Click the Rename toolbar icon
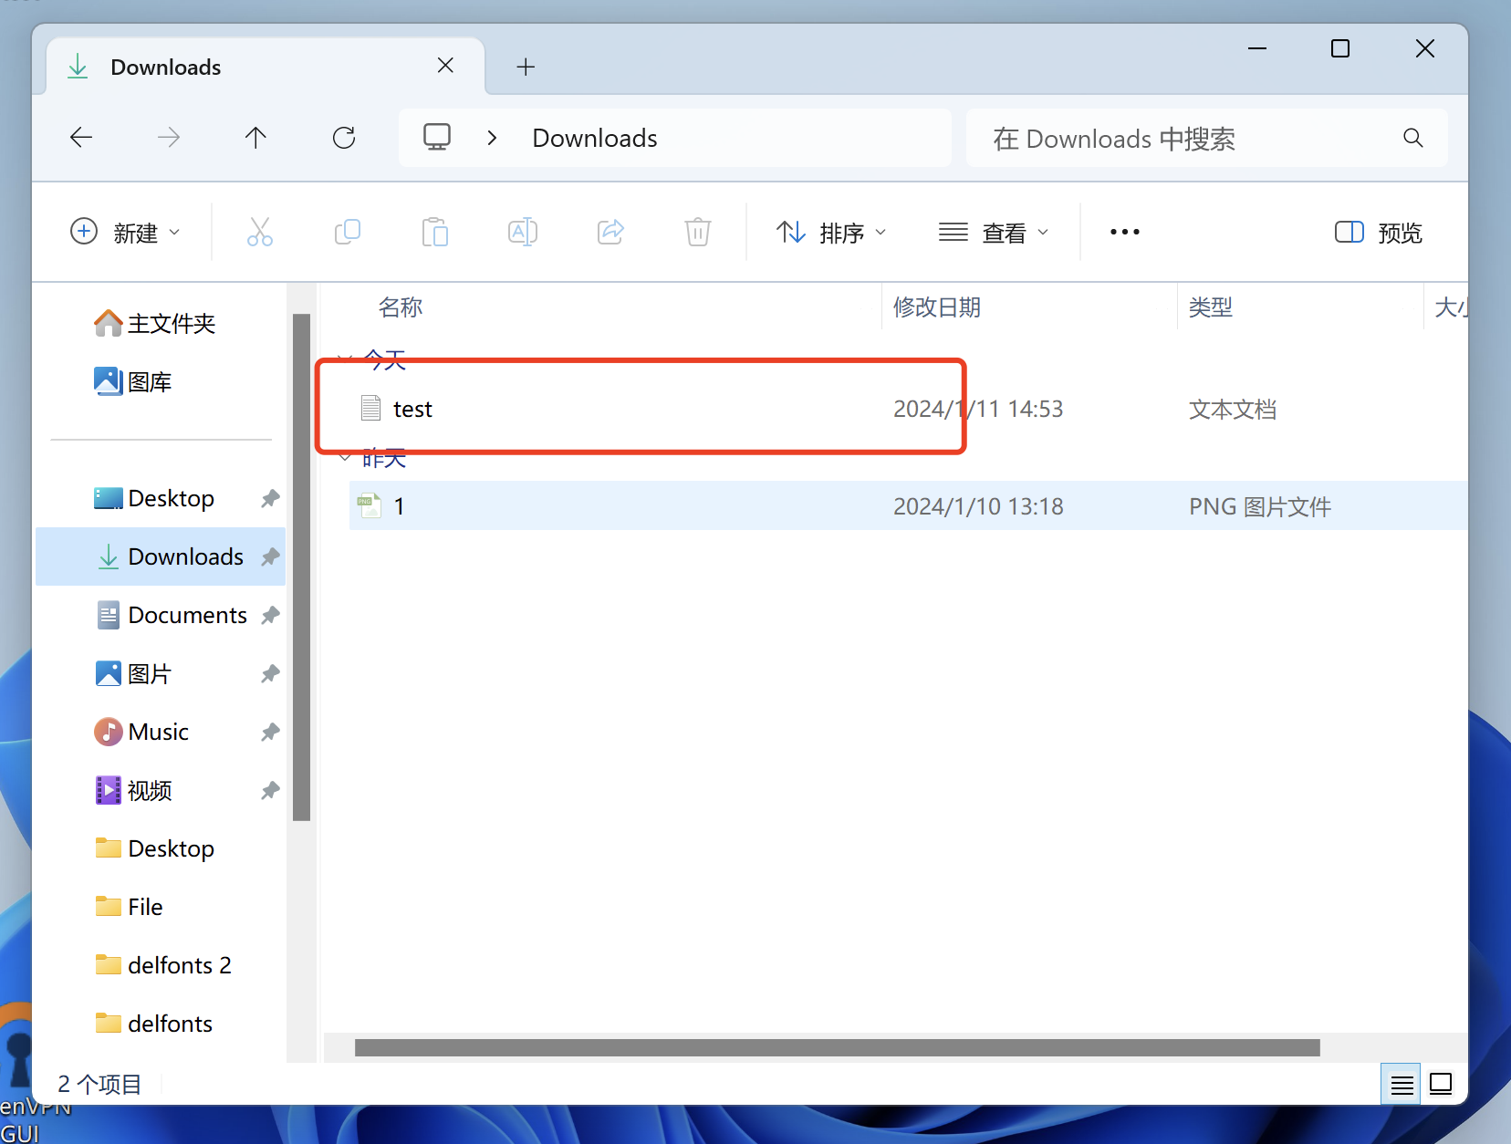 (x=523, y=232)
